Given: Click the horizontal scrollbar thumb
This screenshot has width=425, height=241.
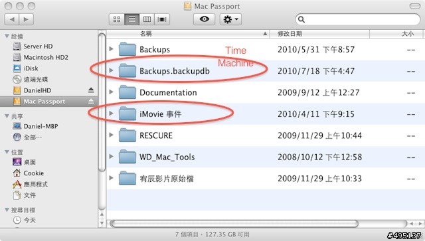Looking at the screenshot, I should (x=234, y=224).
